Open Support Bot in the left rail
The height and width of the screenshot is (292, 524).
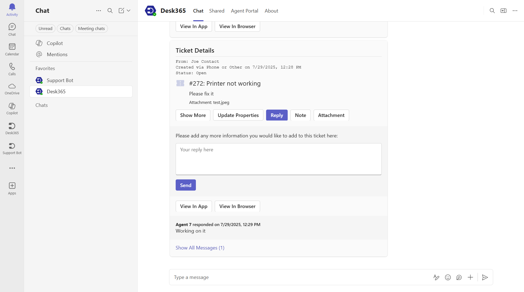12,149
